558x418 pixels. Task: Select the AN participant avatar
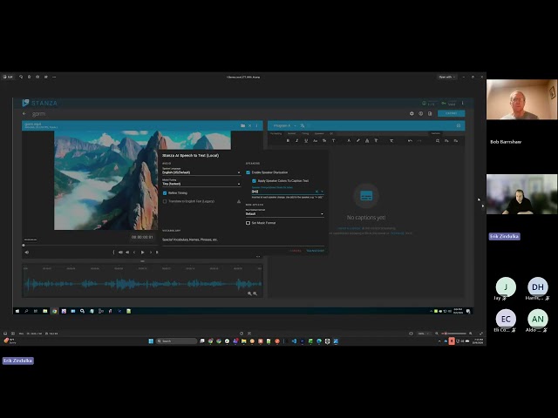pyautogui.click(x=538, y=320)
